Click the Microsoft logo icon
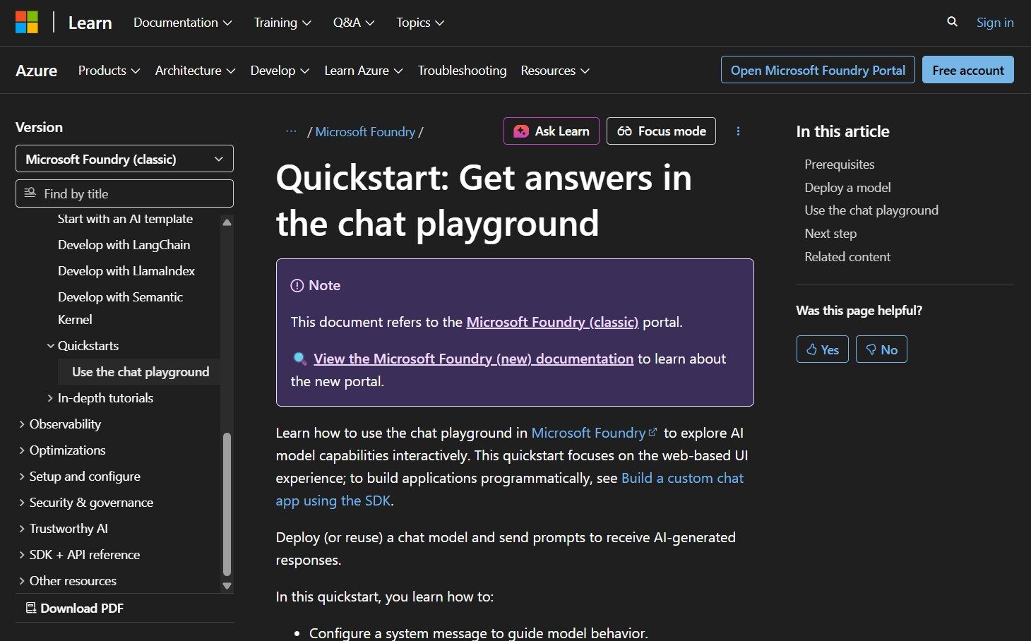 (x=27, y=23)
